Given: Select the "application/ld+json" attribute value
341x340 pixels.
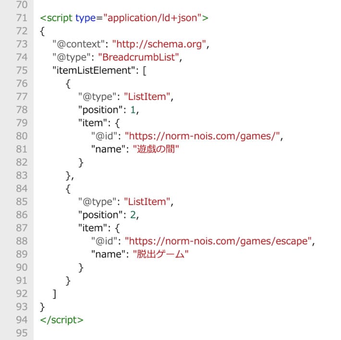Looking at the screenshot, I should (x=153, y=19).
